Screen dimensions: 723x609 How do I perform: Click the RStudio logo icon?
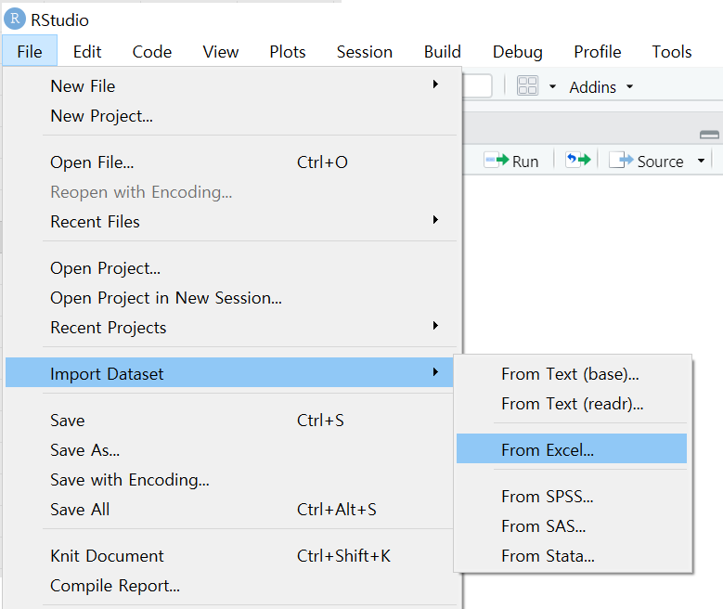[15, 19]
